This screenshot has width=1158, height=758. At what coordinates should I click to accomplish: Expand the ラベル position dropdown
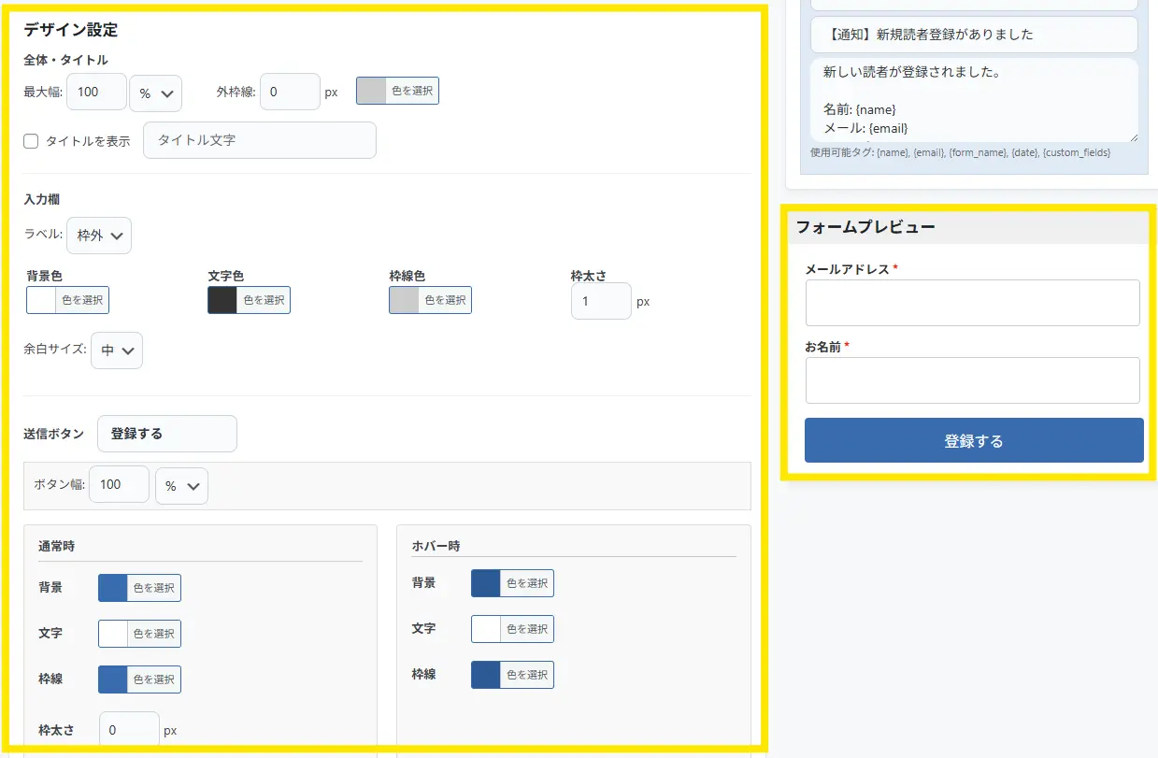coord(99,236)
